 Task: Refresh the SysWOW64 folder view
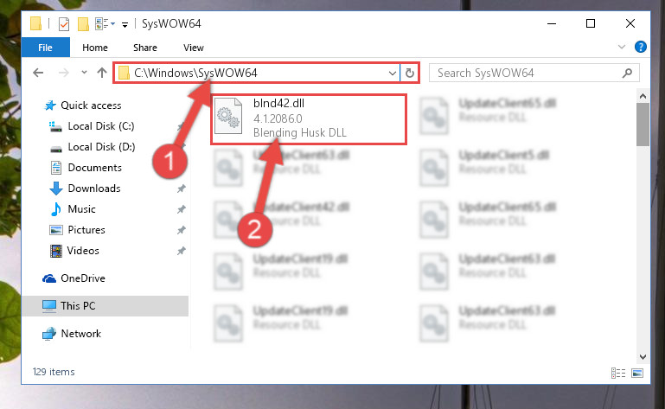click(x=409, y=73)
